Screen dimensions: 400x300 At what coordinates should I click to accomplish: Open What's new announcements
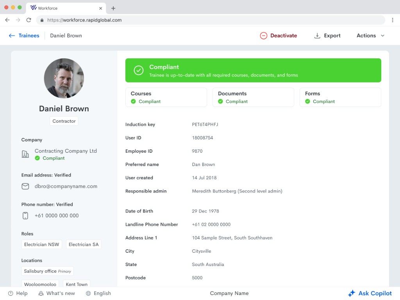tap(57, 293)
